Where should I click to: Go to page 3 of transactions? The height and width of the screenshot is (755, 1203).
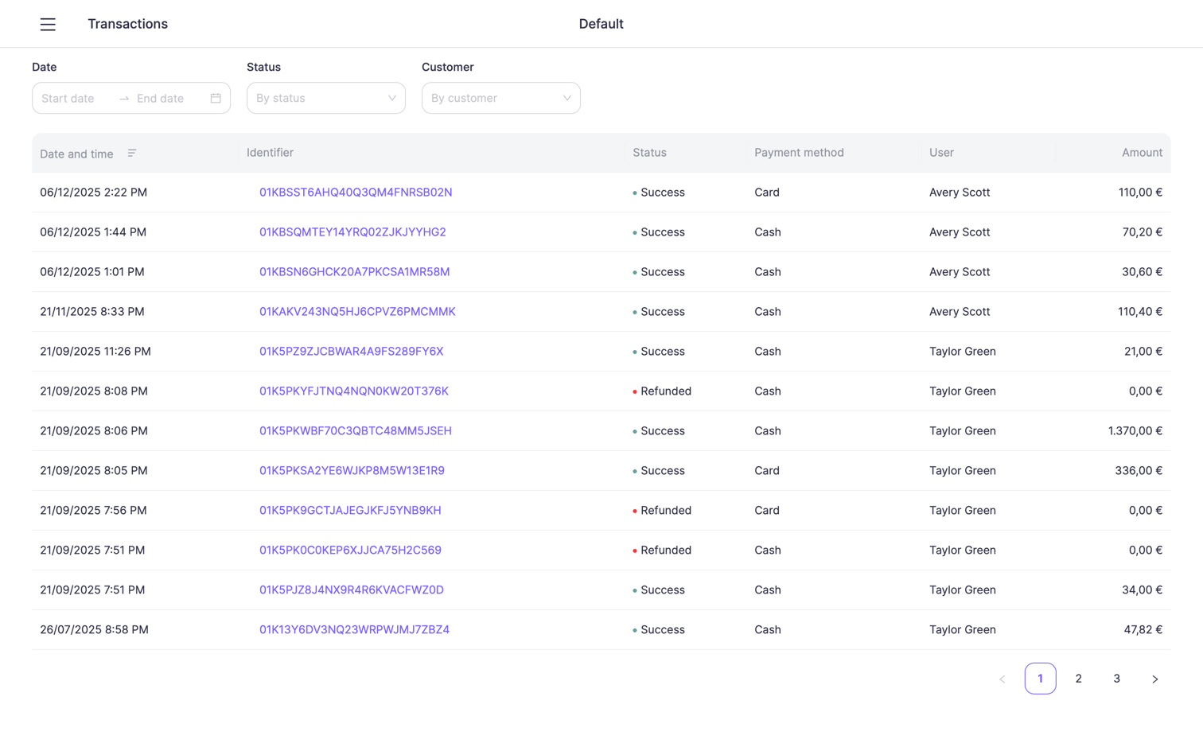click(x=1116, y=679)
